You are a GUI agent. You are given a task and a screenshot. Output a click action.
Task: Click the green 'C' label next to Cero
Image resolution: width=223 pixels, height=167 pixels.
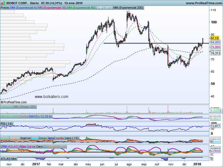pyautogui.click(x=45, y=146)
